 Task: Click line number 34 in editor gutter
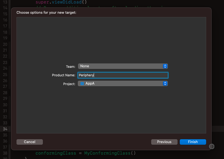[x=5, y=129]
